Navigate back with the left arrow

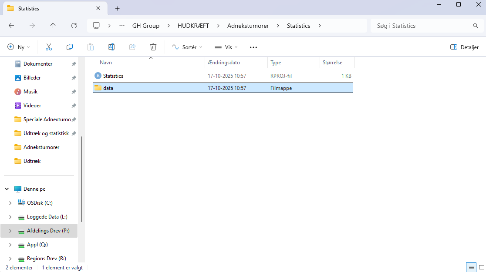coord(11,26)
